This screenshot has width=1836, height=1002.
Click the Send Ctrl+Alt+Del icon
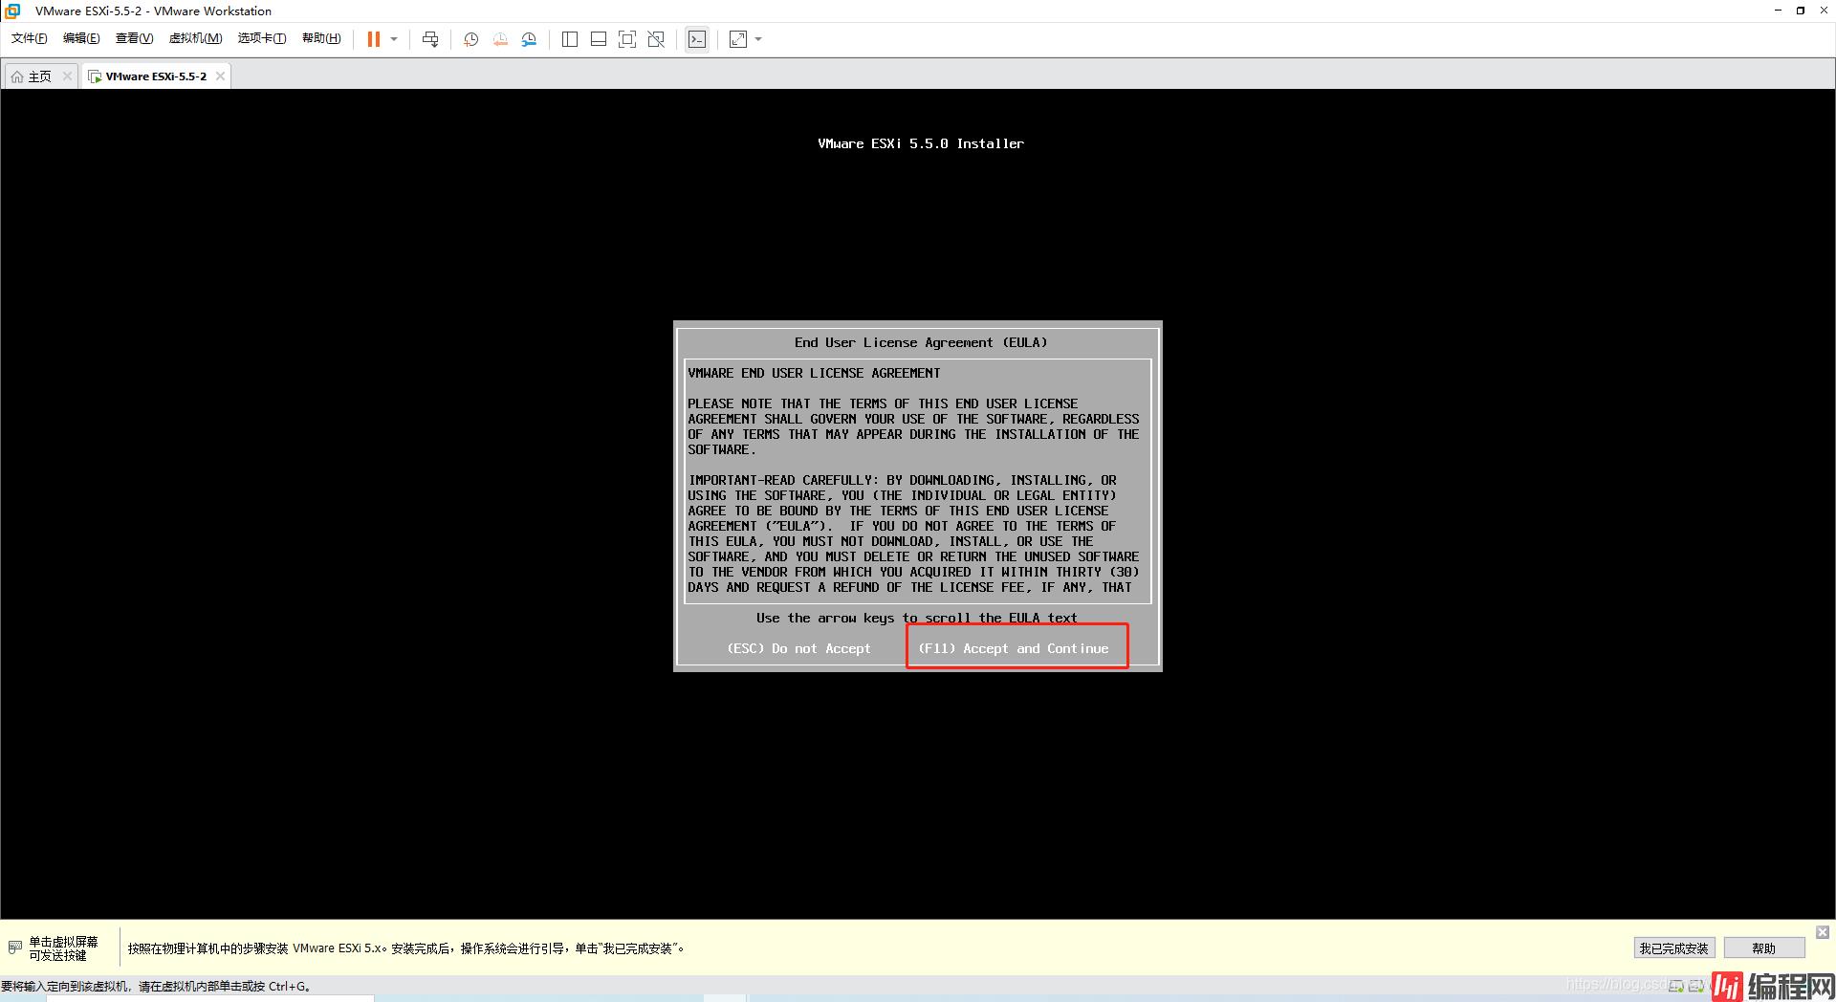tap(430, 39)
